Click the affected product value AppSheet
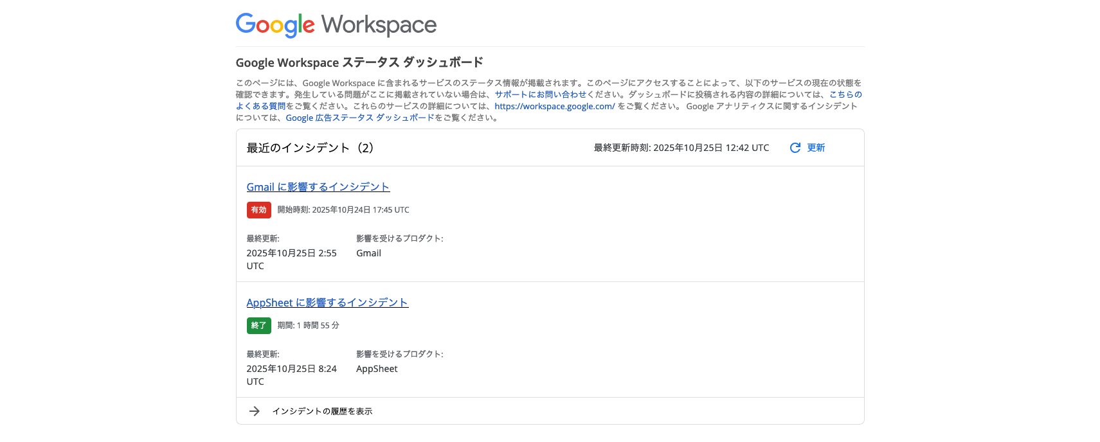This screenshot has width=1100, height=442. pos(377,369)
